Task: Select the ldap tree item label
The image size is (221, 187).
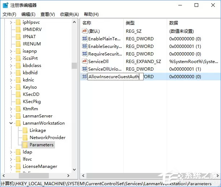Action: click(27, 152)
